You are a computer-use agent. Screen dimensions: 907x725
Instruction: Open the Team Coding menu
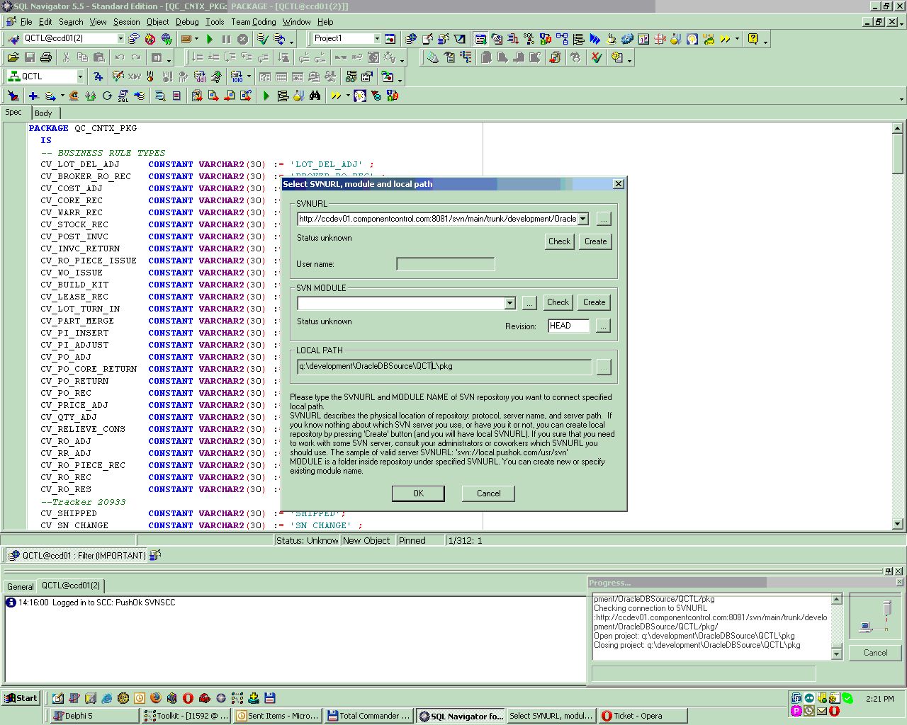[x=254, y=22]
